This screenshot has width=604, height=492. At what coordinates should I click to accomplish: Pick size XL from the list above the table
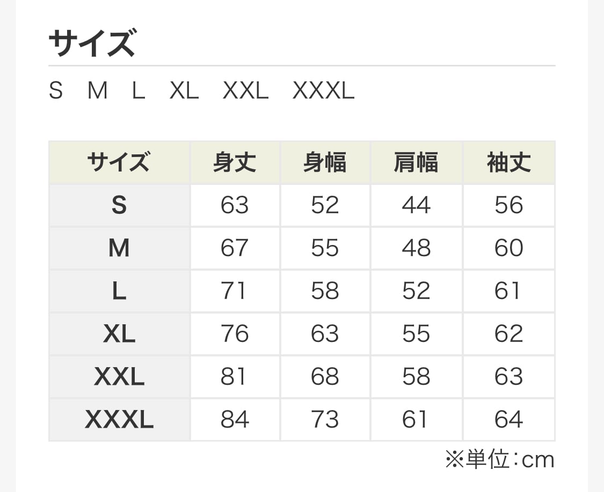click(184, 91)
